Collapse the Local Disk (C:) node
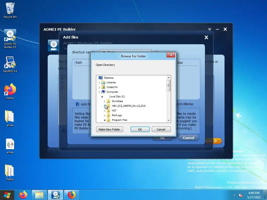The height and width of the screenshot is (200, 267). (102, 97)
